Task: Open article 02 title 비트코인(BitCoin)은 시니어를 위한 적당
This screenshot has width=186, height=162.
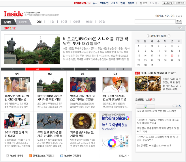Action: (50, 98)
